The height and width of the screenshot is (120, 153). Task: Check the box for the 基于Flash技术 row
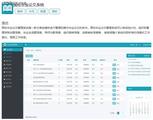[x=26, y=73]
